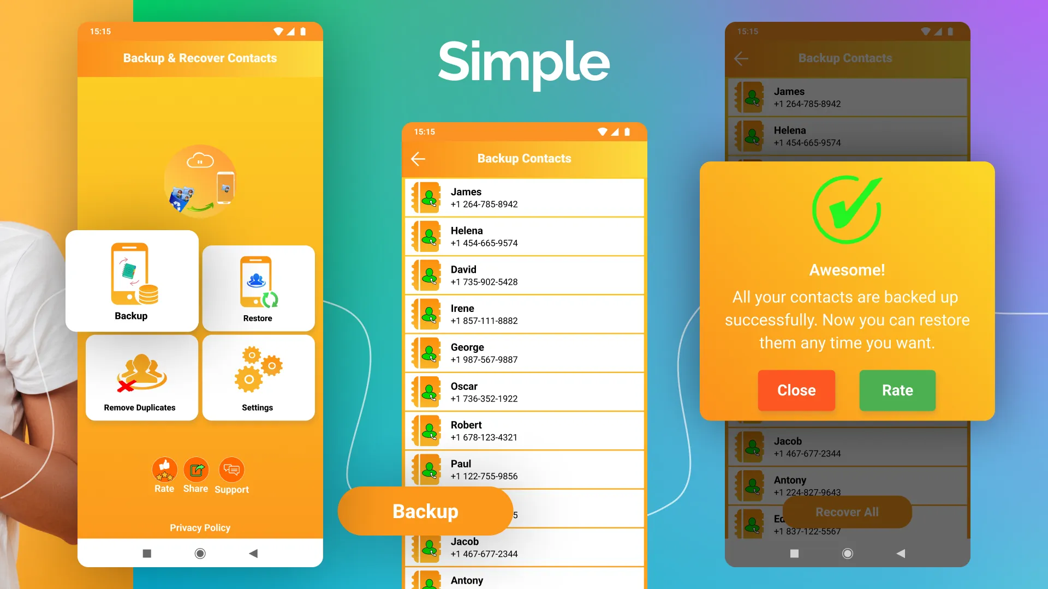Click the Privacy Policy link
1048x589 pixels.
click(200, 527)
